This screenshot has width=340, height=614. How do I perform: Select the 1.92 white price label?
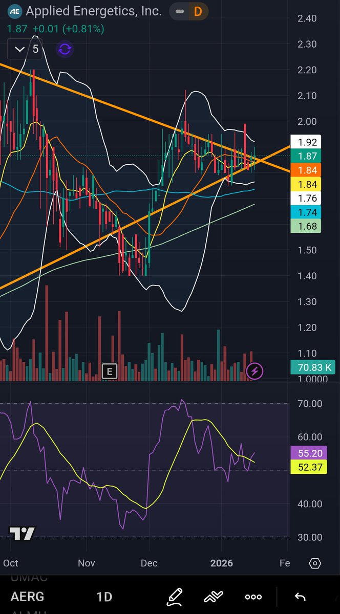(306, 142)
